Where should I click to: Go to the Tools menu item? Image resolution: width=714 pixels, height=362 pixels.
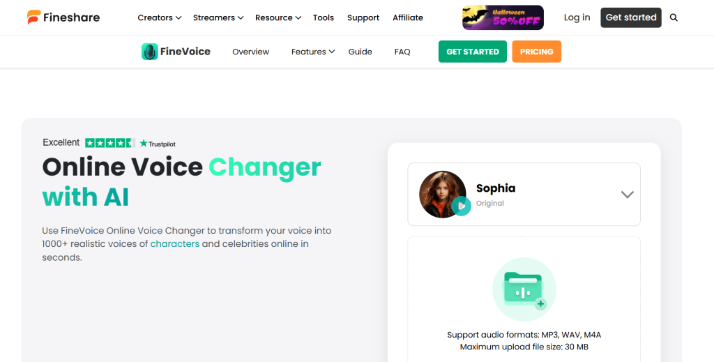(x=324, y=17)
